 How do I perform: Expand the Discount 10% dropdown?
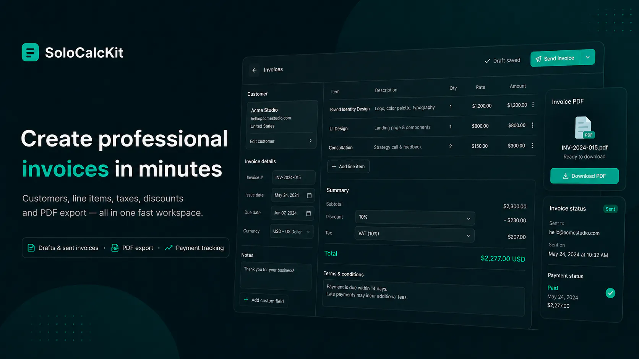(415, 217)
